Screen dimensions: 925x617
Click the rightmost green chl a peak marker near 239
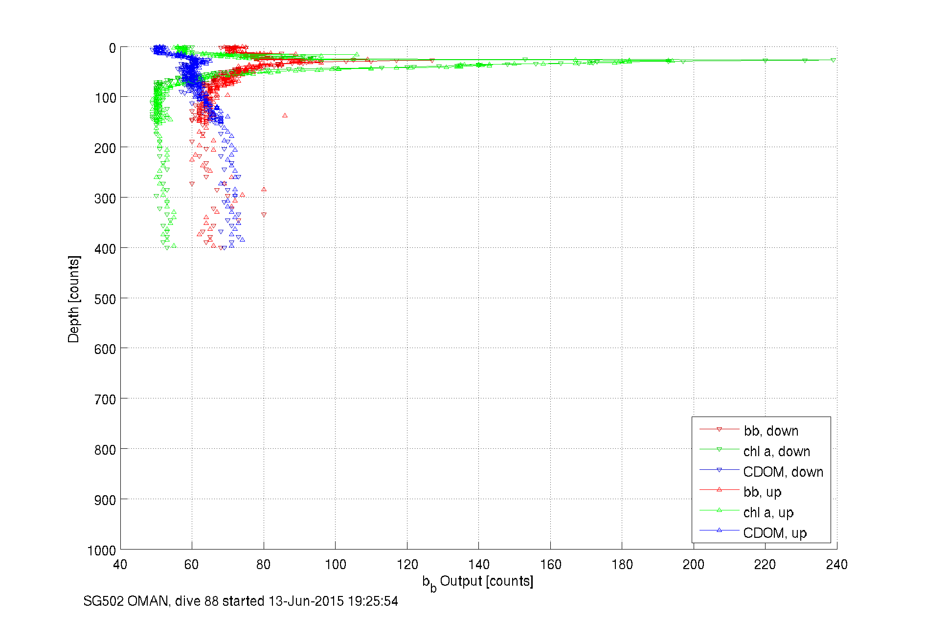click(x=833, y=60)
